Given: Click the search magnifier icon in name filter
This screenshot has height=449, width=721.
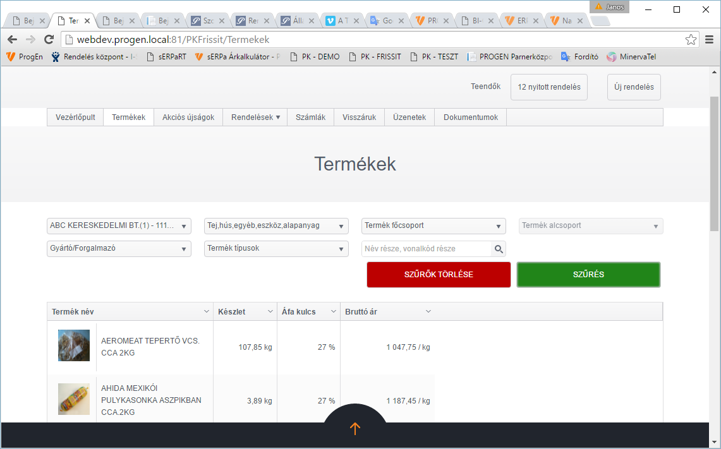Looking at the screenshot, I should 499,249.
